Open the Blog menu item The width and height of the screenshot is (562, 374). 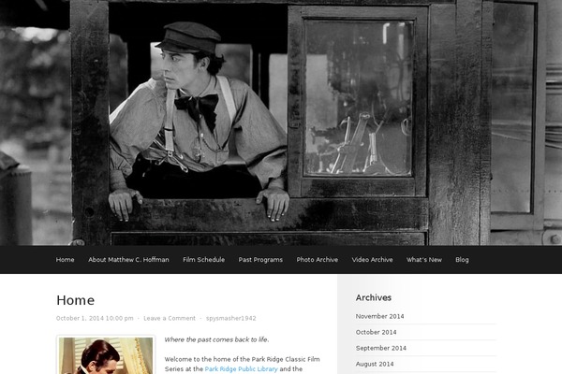coord(462,260)
